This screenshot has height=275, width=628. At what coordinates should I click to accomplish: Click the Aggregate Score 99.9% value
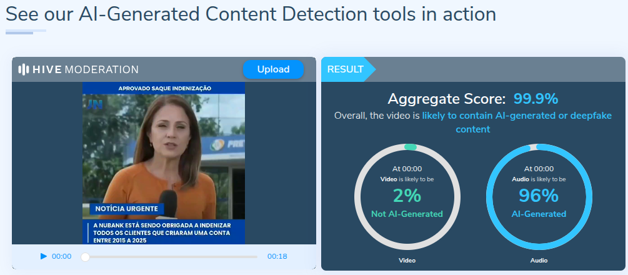click(536, 99)
